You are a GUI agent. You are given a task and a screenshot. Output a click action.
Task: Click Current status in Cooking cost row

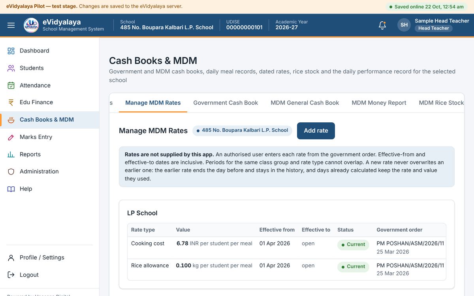[353, 244]
